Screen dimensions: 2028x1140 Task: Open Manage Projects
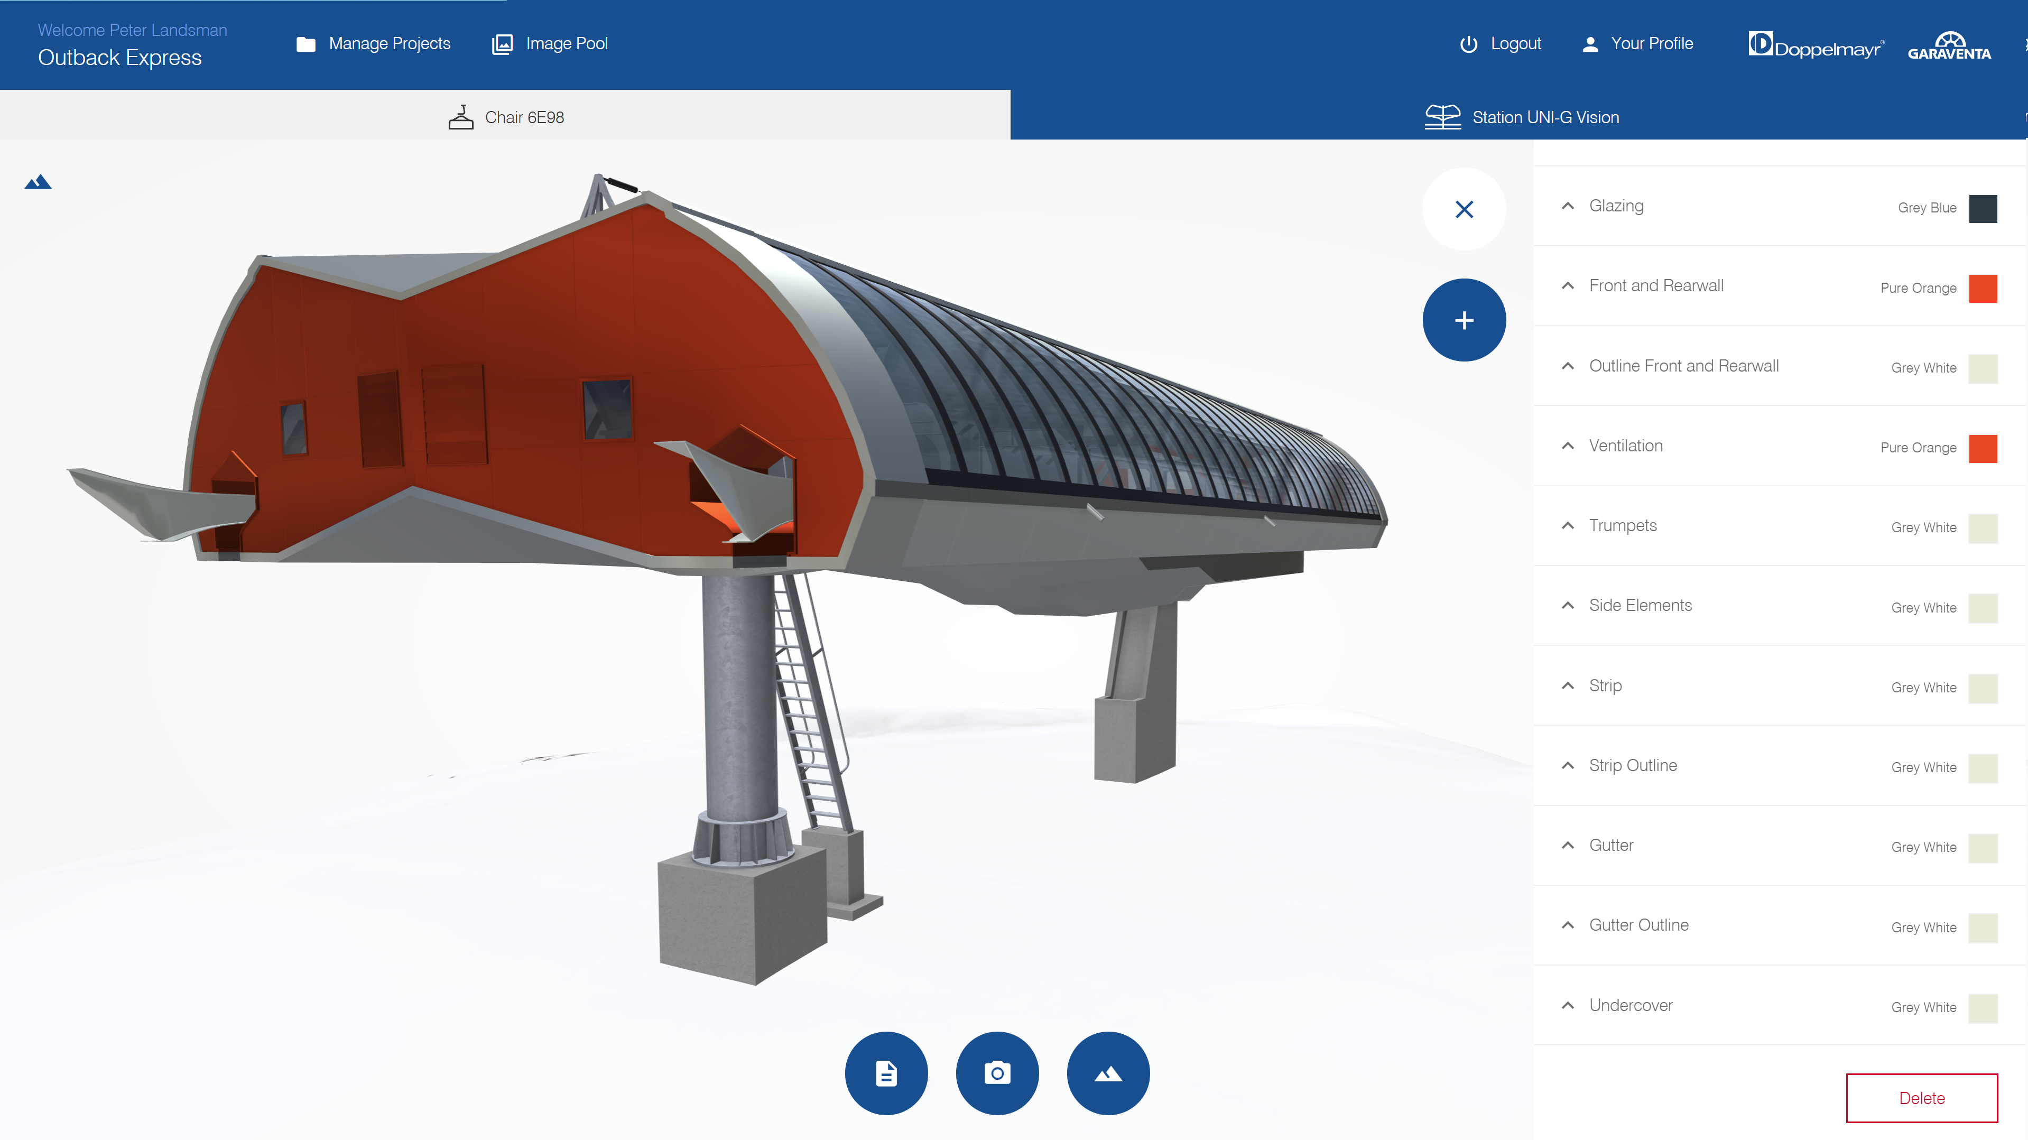point(373,44)
